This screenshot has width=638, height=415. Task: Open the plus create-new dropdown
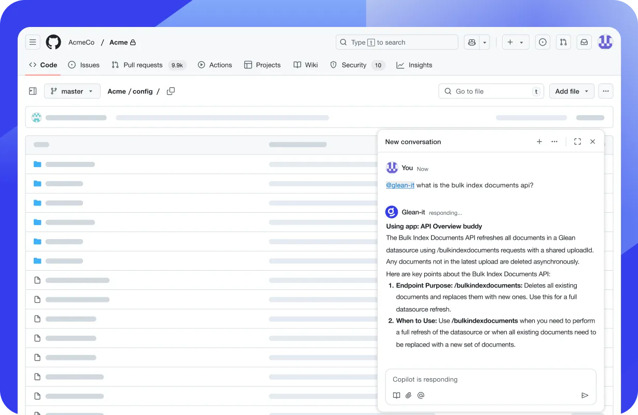(x=516, y=42)
